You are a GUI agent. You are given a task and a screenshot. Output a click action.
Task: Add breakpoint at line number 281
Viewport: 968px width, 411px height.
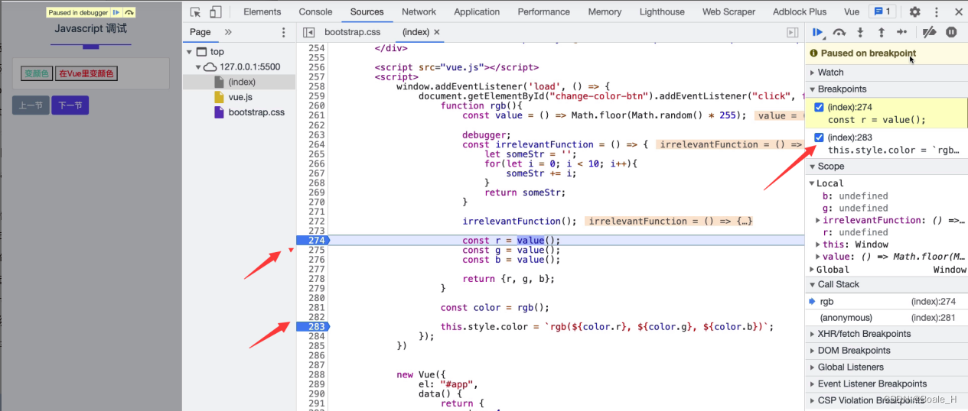click(x=317, y=307)
